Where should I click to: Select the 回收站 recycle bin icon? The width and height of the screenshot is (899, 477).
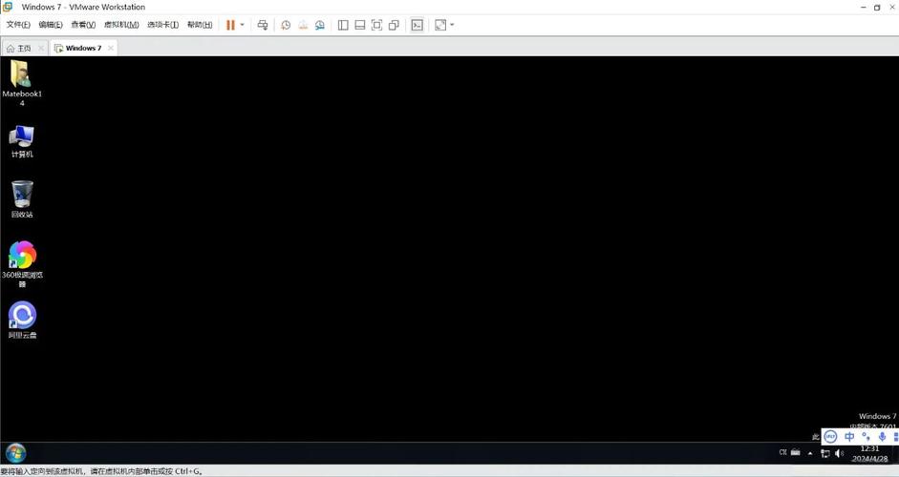22,198
